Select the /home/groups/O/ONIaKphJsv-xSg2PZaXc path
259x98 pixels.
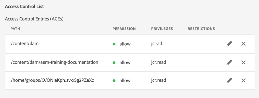tap(52, 80)
